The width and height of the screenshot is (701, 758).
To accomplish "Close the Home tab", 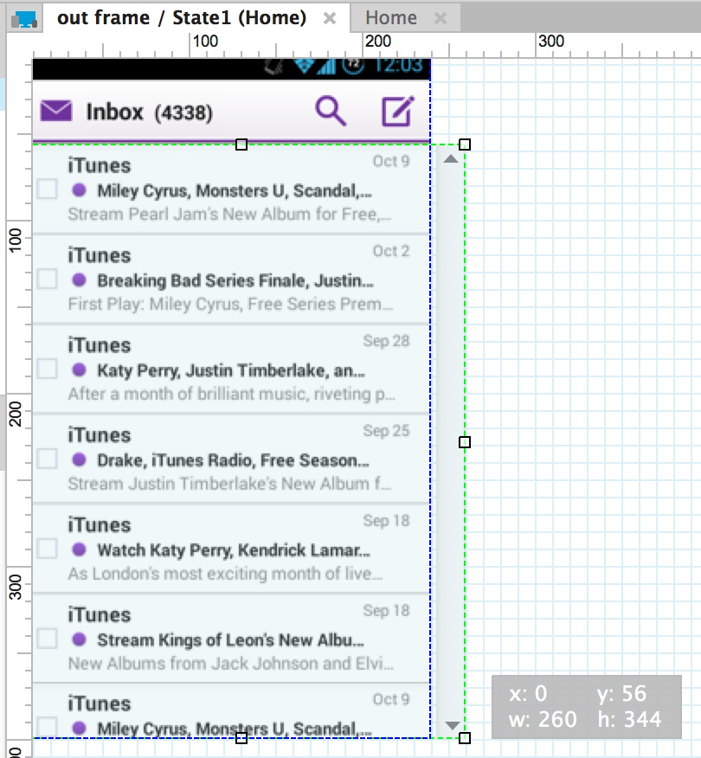I will pos(441,18).
